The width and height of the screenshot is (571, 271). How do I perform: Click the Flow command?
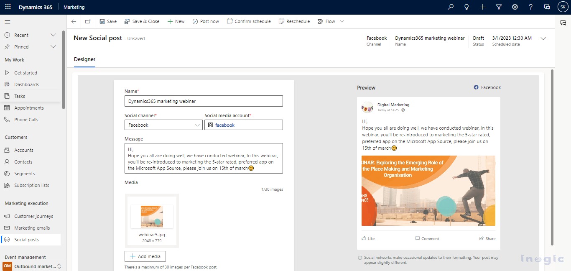pyautogui.click(x=326, y=21)
